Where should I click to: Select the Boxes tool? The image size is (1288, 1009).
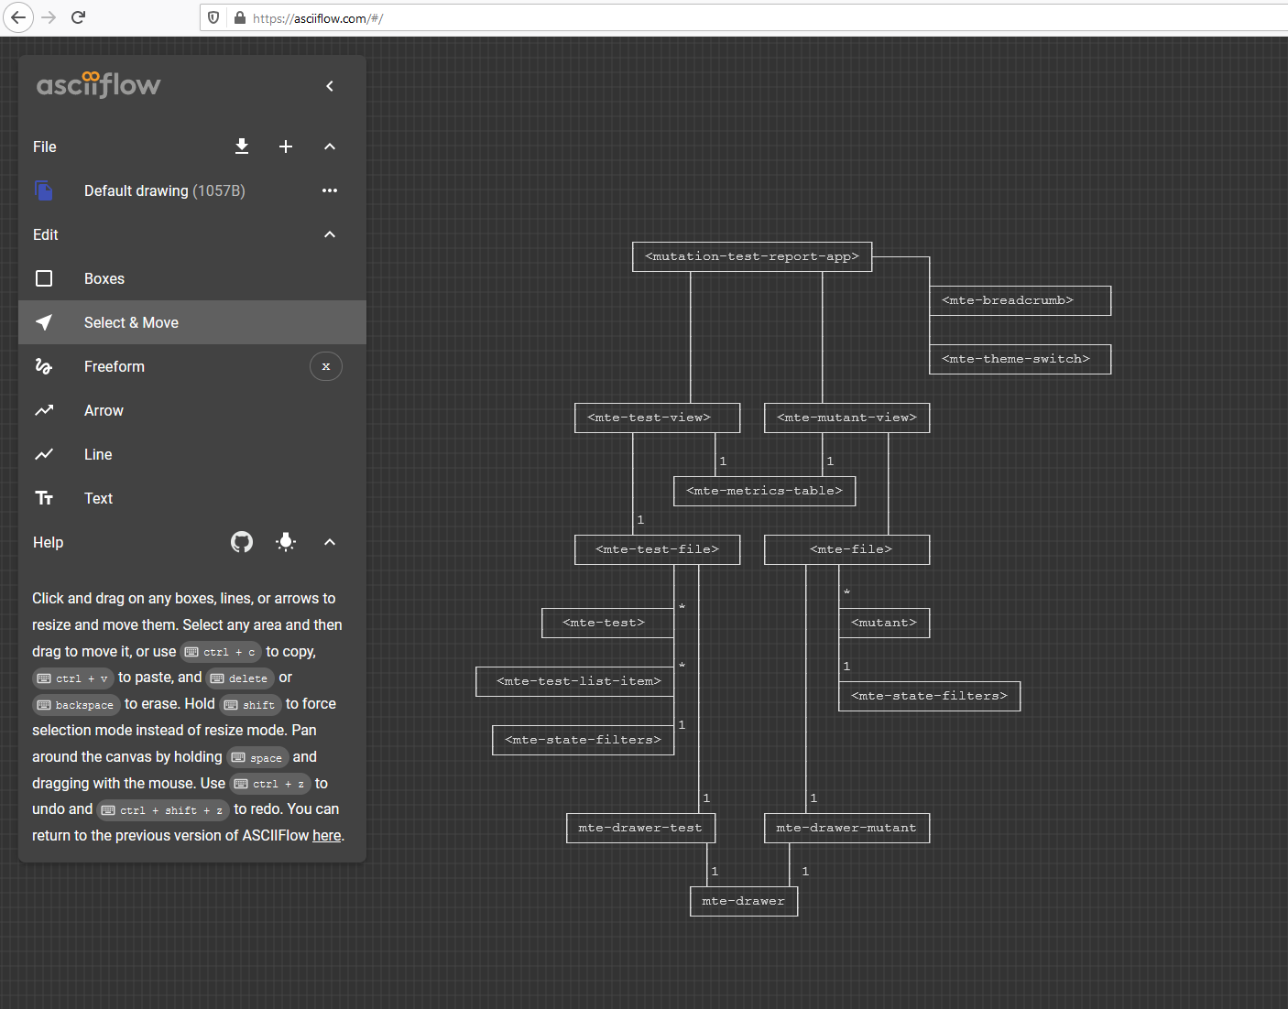click(x=192, y=278)
